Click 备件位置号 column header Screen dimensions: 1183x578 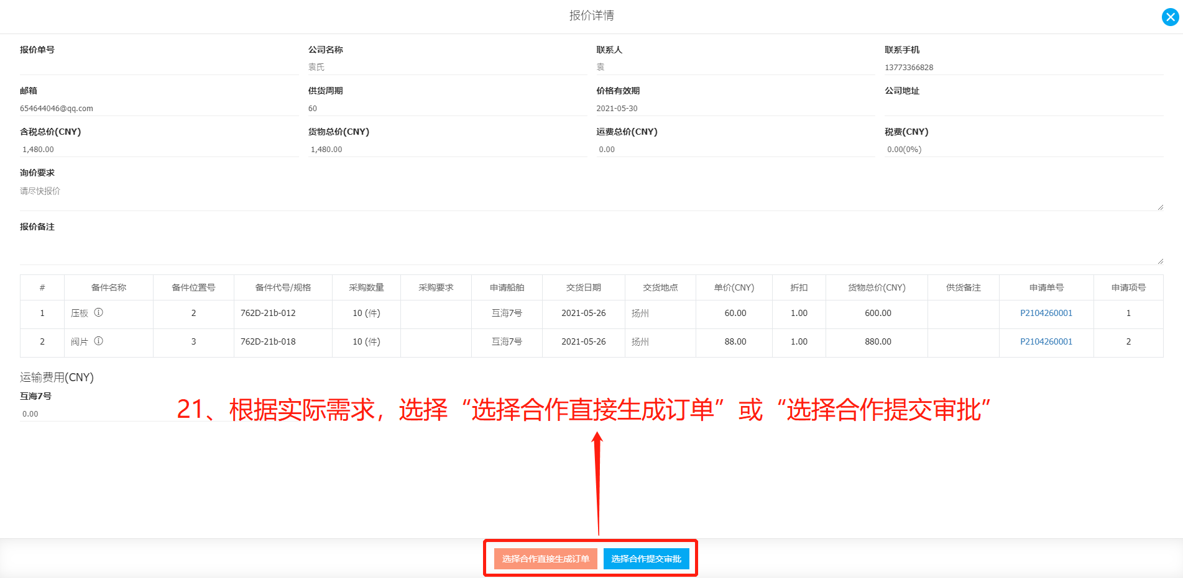(193, 287)
